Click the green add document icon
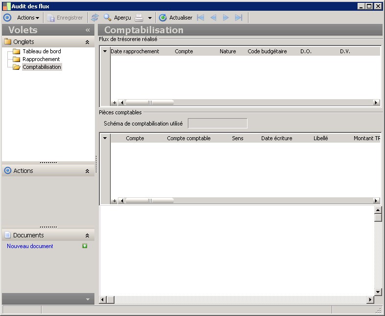Screen dimensions: 385x316 pyautogui.click(x=85, y=246)
